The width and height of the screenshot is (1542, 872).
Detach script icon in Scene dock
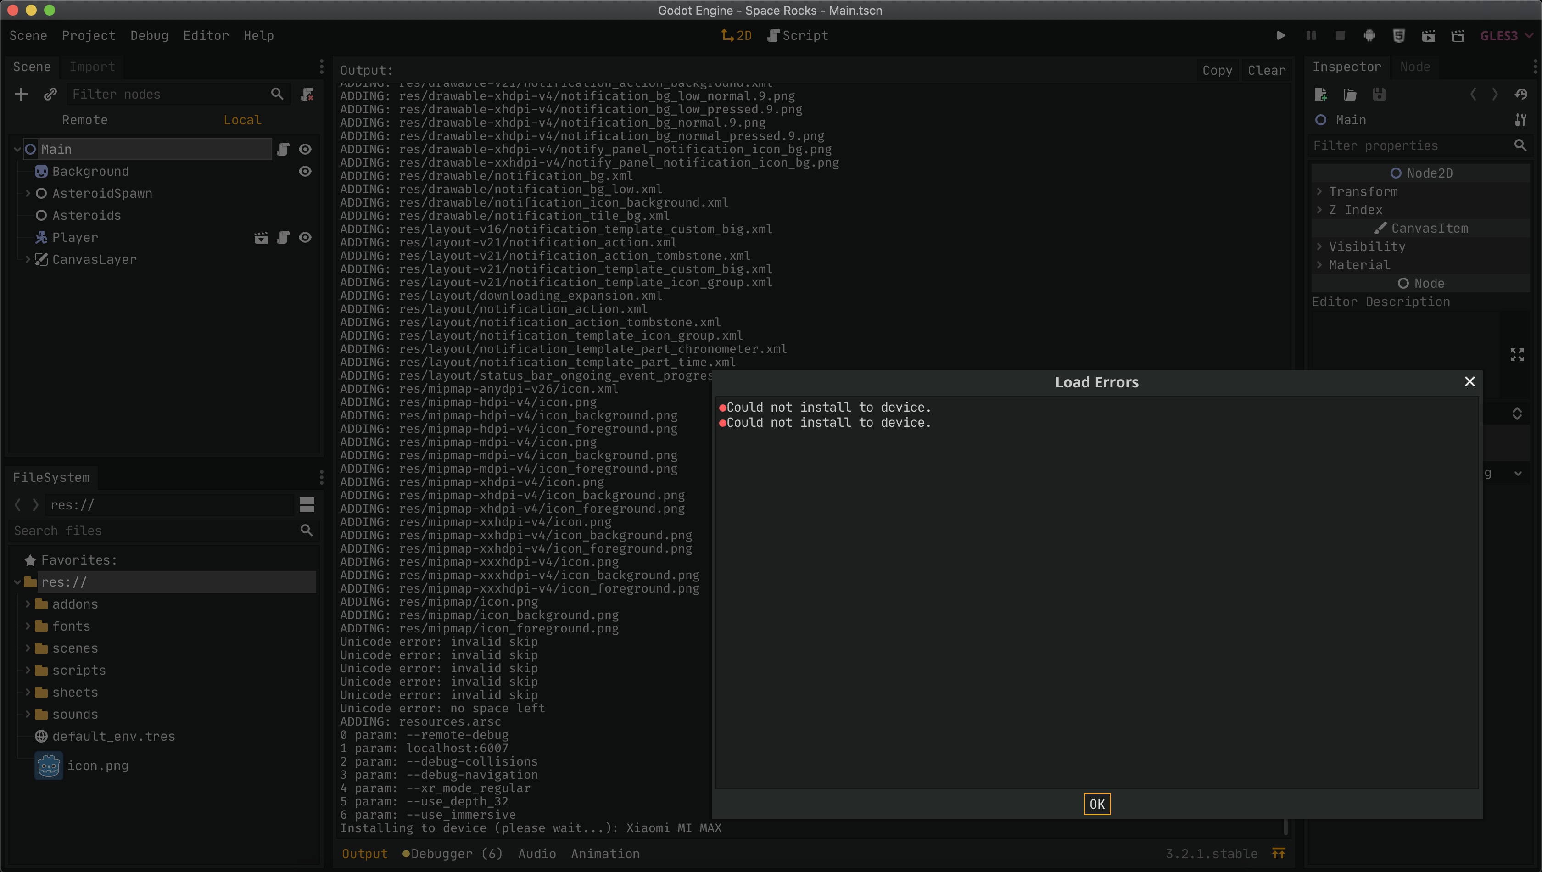[x=307, y=94]
